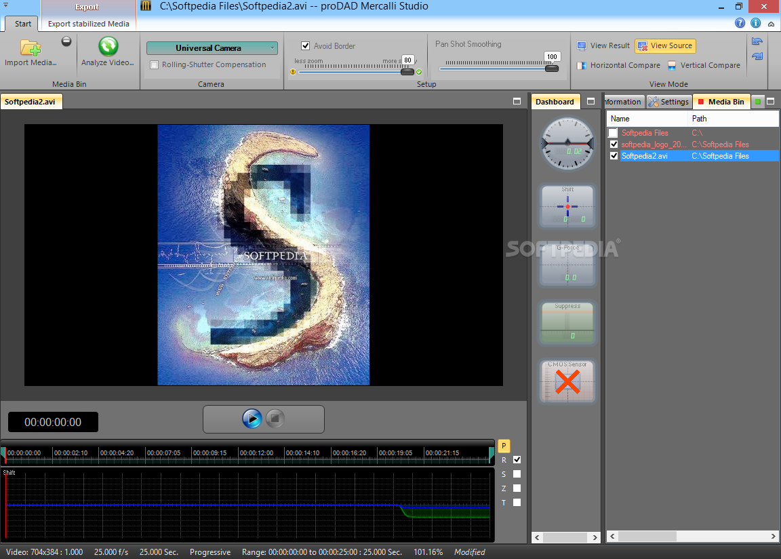Sort by the Path column header
The height and width of the screenshot is (559, 781).
pos(733,119)
